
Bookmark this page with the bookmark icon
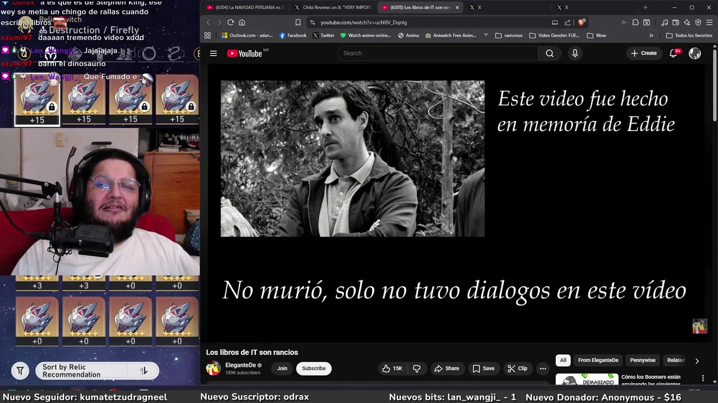pos(298,22)
